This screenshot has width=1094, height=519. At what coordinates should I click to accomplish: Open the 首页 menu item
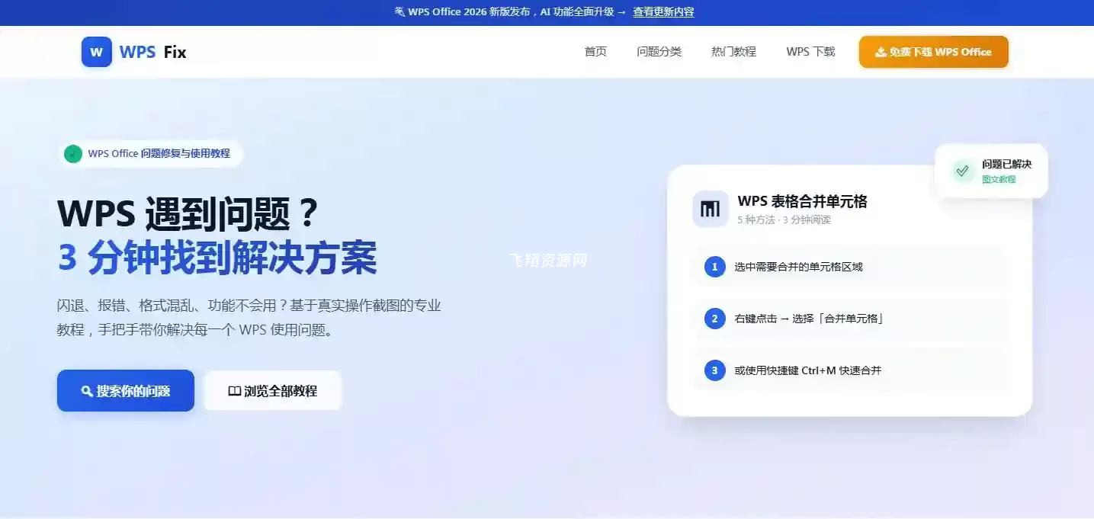pyautogui.click(x=595, y=52)
